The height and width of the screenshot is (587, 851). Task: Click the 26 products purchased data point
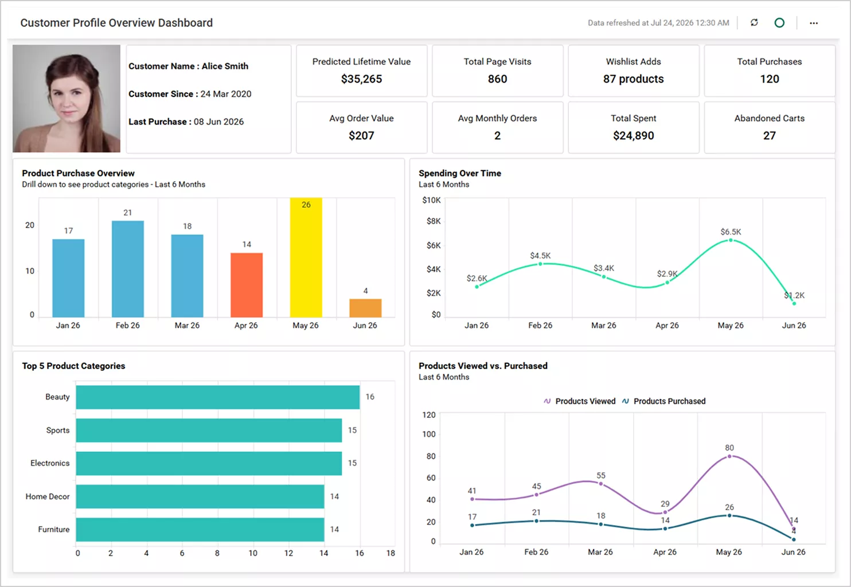729,515
